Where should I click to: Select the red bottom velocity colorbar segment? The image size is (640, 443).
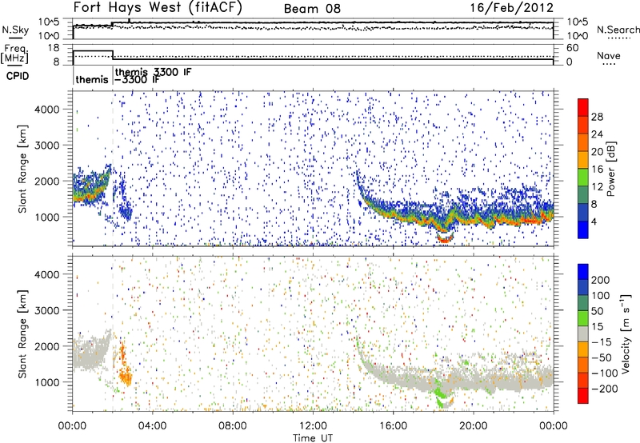coord(583,396)
